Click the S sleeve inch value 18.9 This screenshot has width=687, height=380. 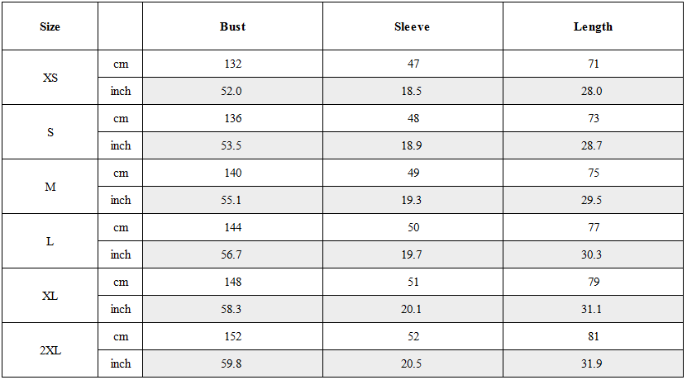(x=412, y=145)
